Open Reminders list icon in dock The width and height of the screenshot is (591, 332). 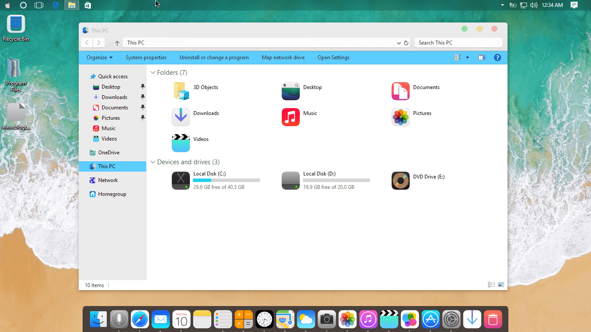pyautogui.click(x=223, y=319)
